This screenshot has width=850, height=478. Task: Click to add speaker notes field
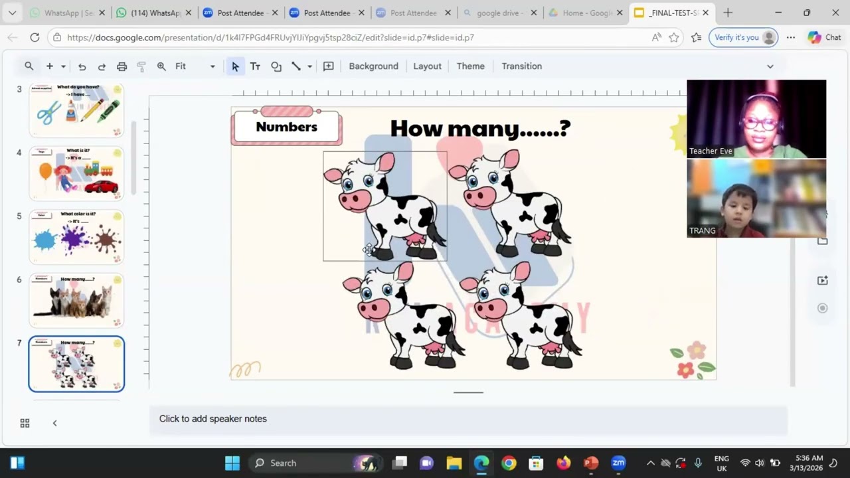(x=468, y=419)
